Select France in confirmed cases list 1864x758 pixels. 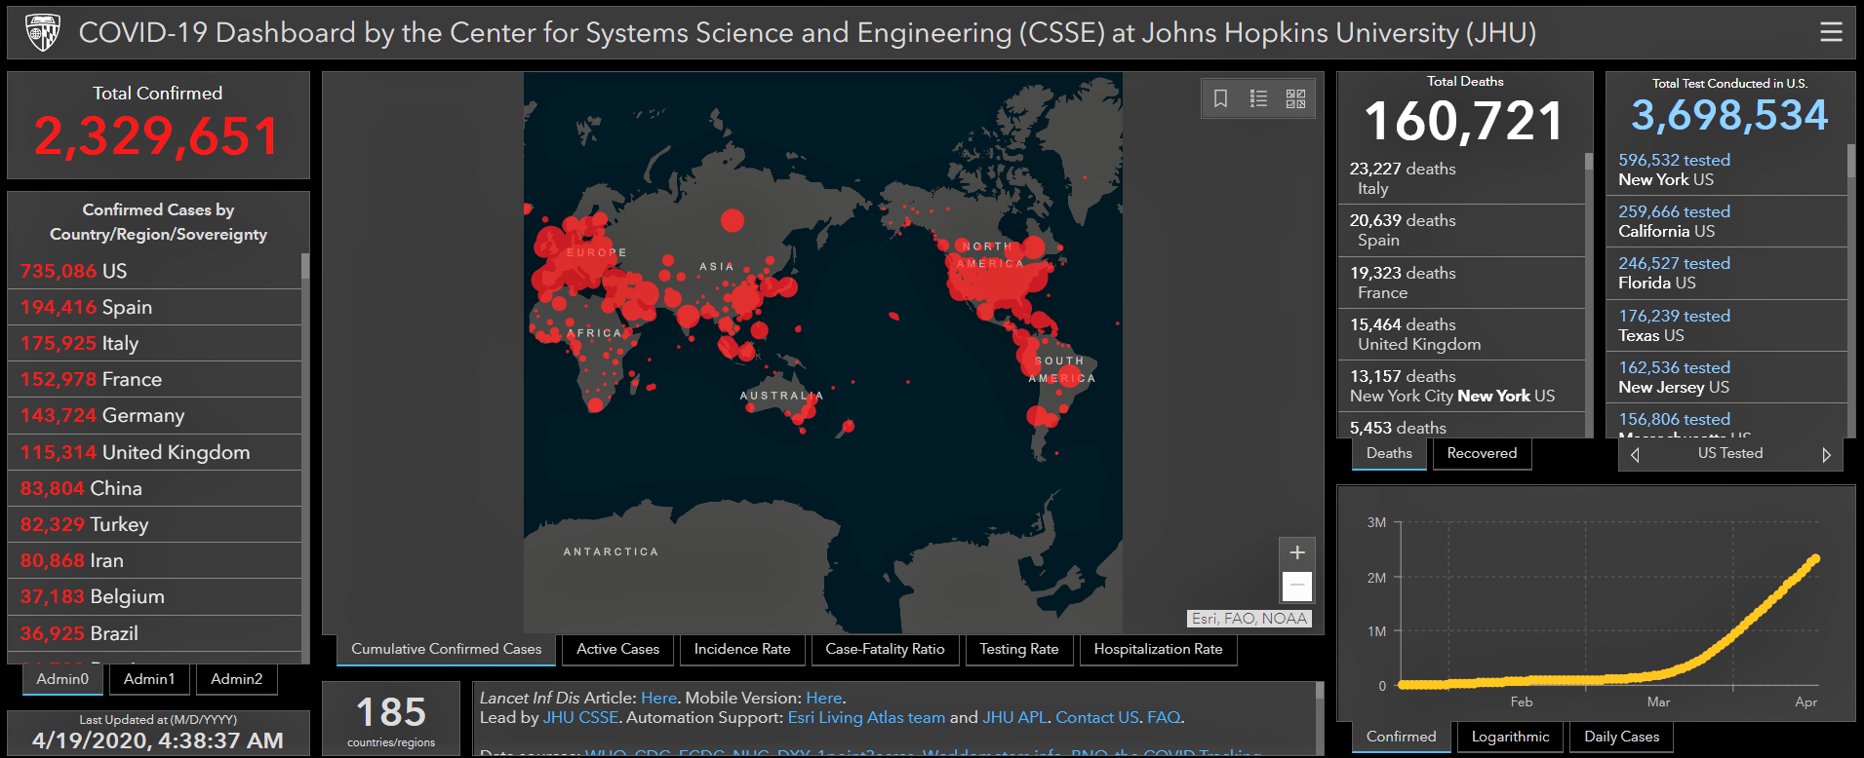pyautogui.click(x=154, y=379)
